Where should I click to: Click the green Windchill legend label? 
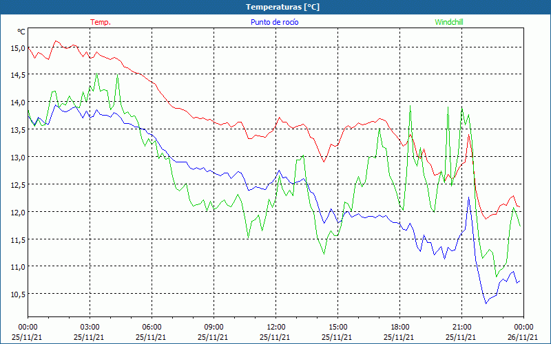449,22
